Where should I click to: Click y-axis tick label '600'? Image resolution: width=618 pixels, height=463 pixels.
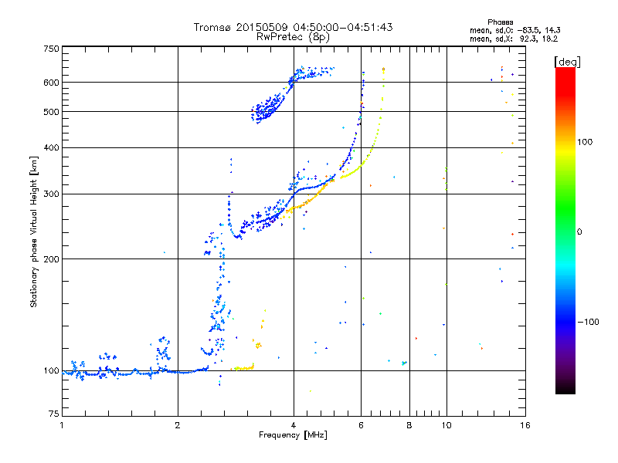tap(51, 83)
